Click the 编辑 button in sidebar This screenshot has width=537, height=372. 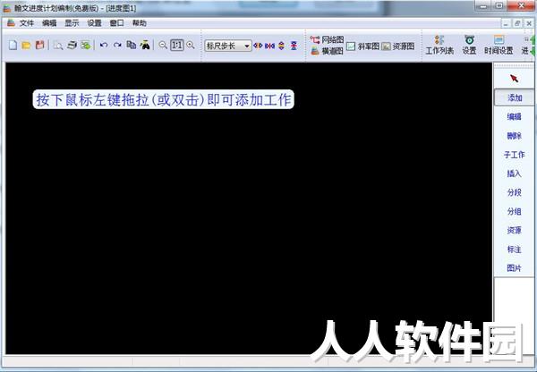coord(515,117)
